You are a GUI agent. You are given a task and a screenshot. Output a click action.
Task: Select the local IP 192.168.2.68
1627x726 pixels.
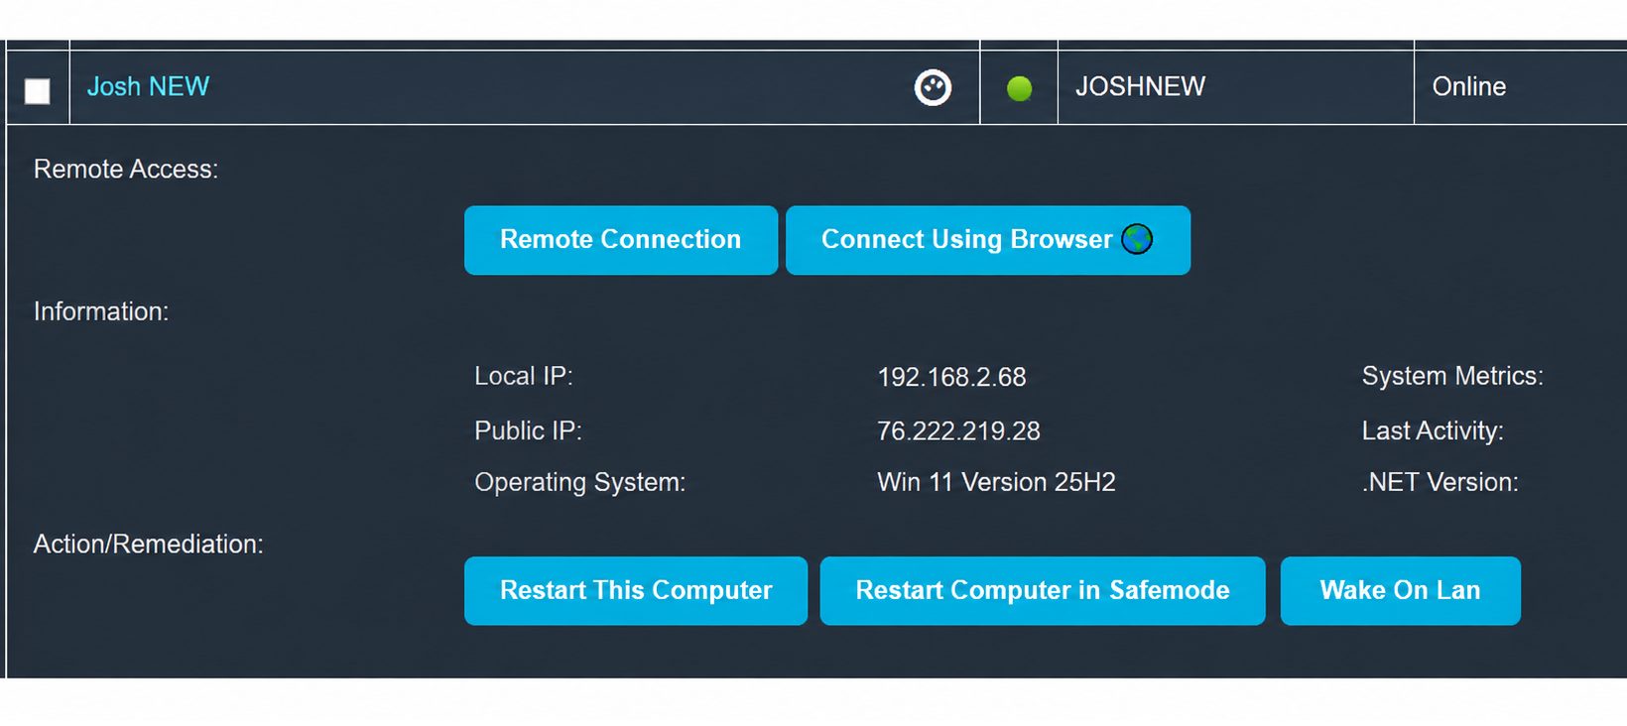951,377
